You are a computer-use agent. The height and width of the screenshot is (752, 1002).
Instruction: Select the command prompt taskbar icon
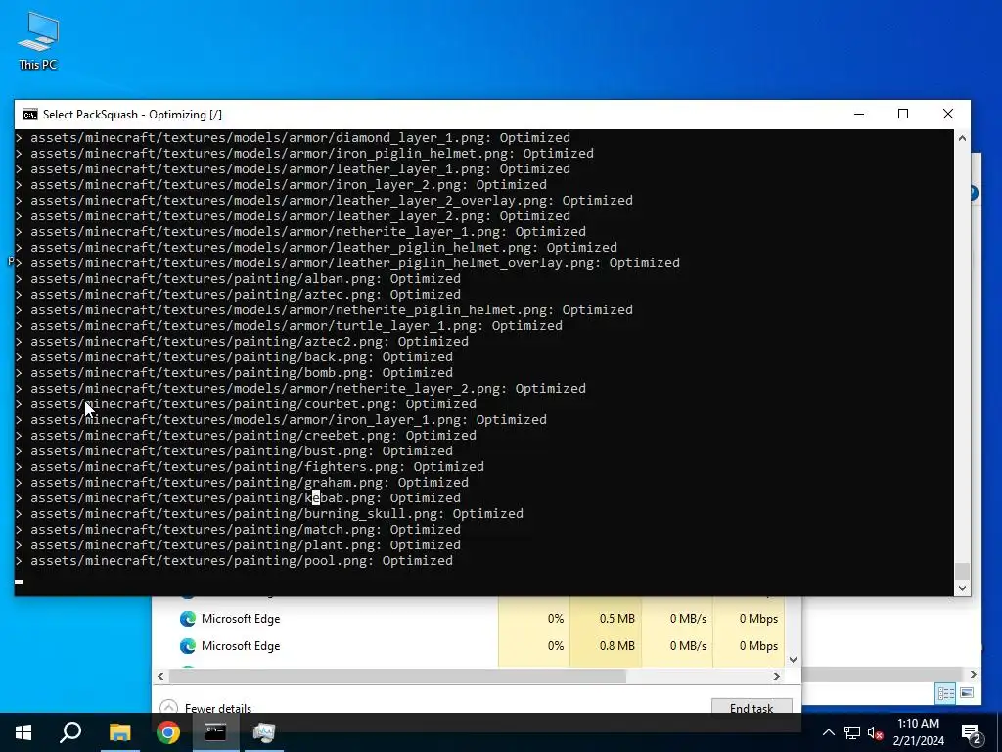[215, 732]
